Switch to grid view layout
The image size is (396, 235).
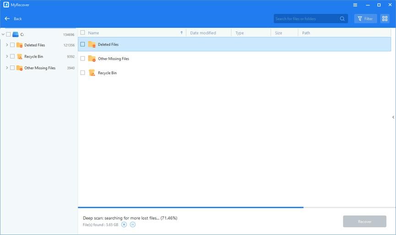[x=385, y=19]
